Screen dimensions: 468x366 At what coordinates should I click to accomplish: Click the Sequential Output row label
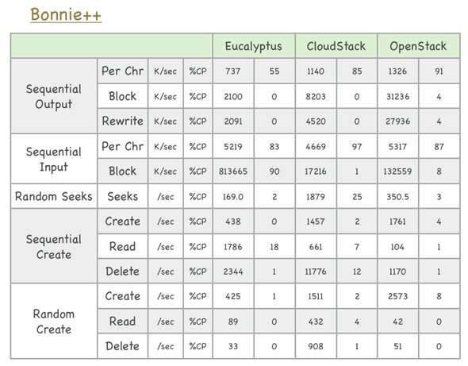54,96
